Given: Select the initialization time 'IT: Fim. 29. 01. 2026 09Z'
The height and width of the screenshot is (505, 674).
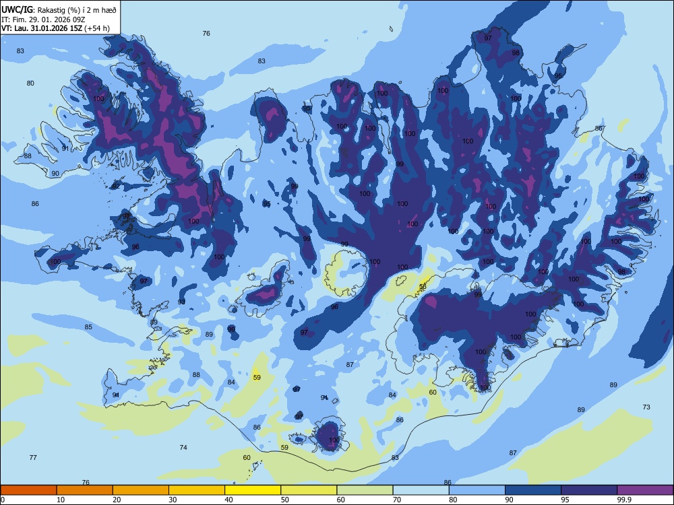Looking at the screenshot, I should point(43,20).
